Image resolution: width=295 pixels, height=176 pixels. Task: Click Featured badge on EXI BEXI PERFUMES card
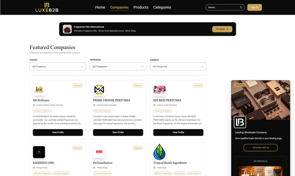(x=198, y=85)
